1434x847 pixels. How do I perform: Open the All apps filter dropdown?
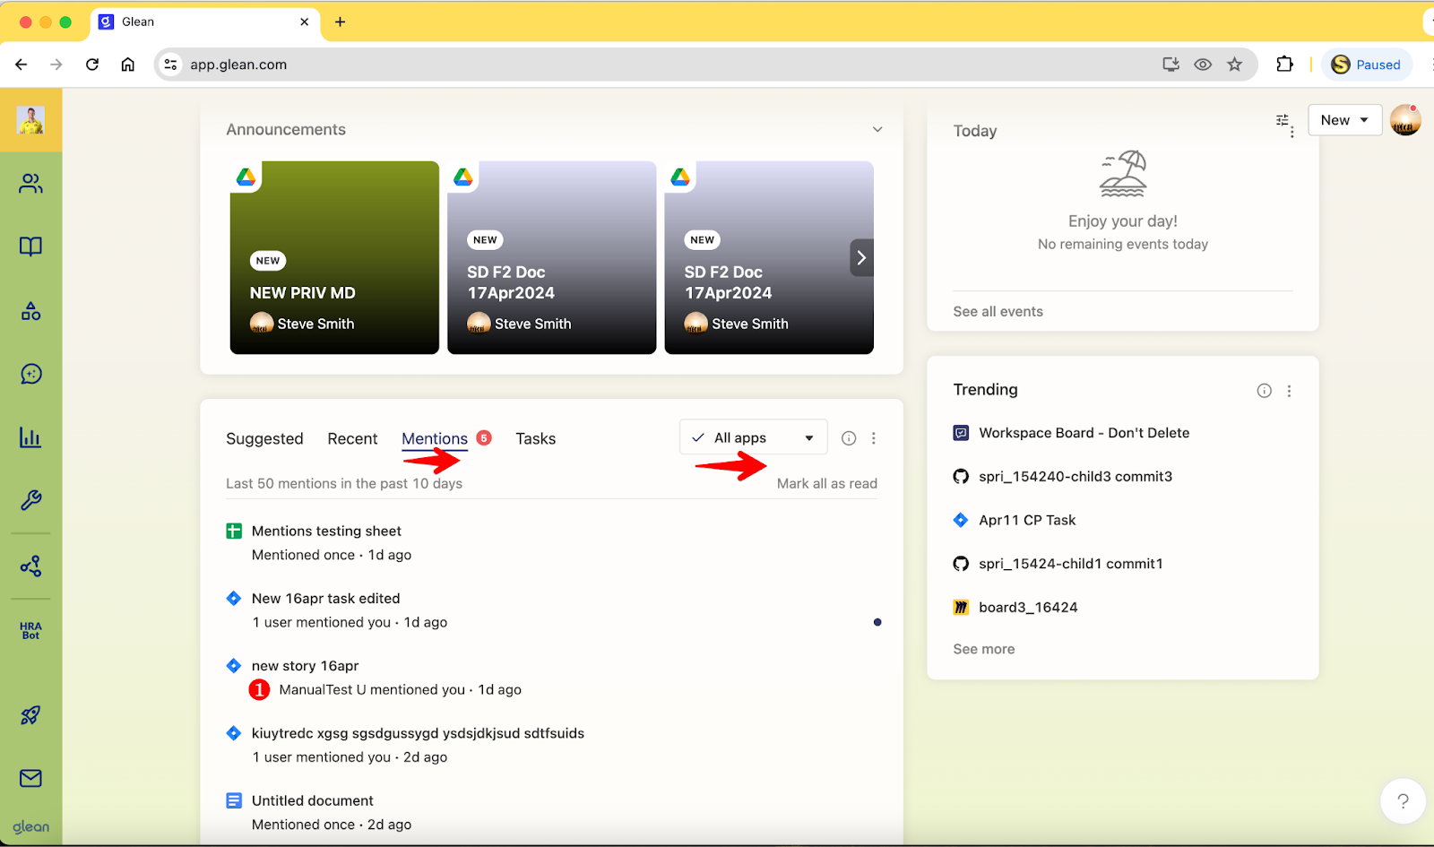tap(753, 438)
